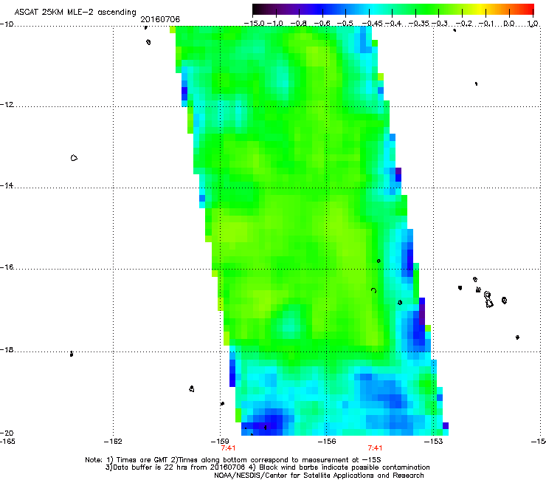Click the -0.1 color scale label
This screenshot has height=480, width=546.
click(487, 24)
